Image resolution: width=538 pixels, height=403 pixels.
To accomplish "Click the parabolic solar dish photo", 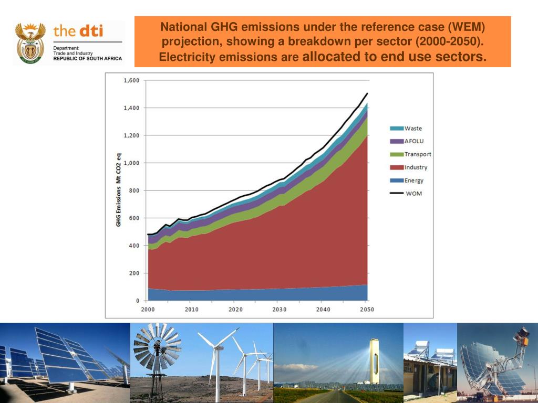I will [x=498, y=363].
